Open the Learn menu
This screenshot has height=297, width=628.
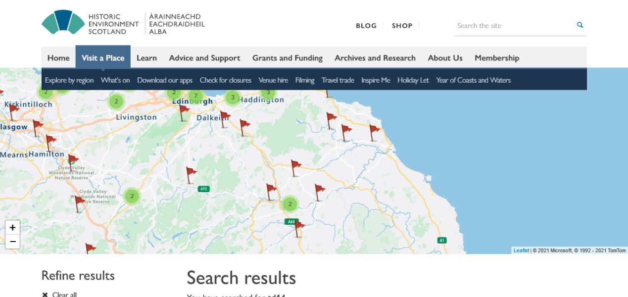146,58
